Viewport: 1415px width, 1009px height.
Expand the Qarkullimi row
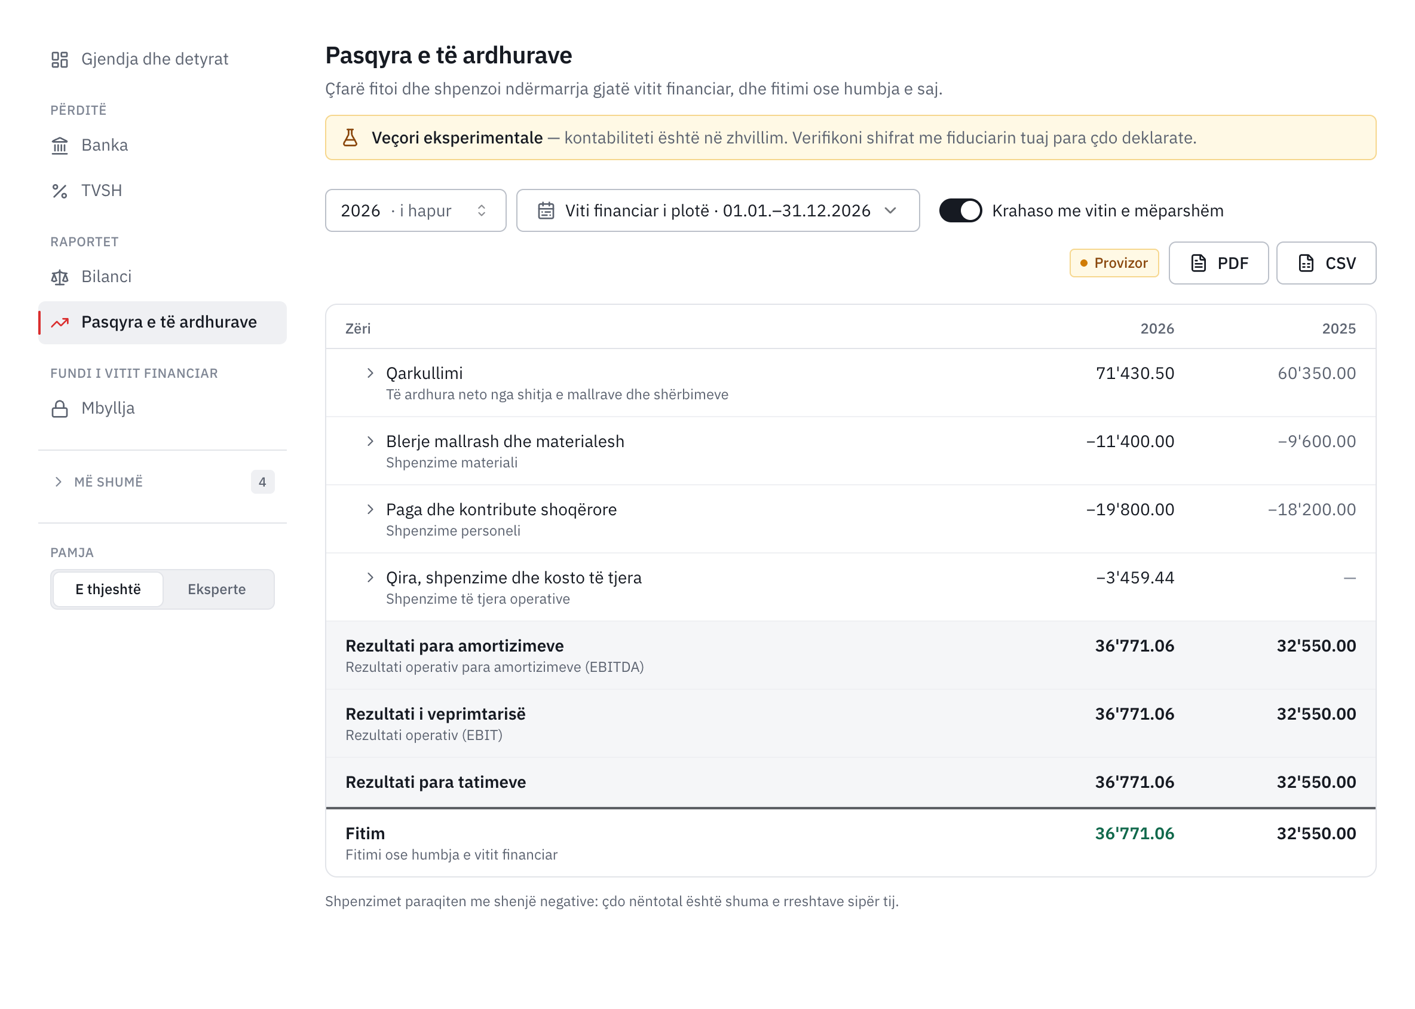[x=370, y=373]
